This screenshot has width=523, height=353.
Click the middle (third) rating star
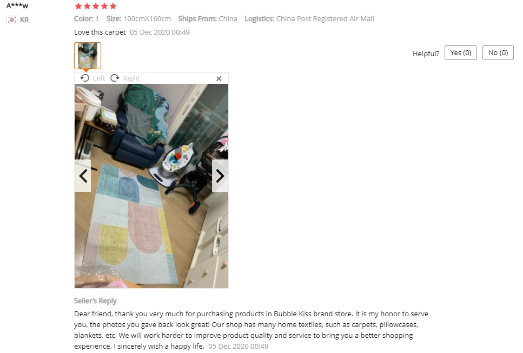tap(96, 6)
